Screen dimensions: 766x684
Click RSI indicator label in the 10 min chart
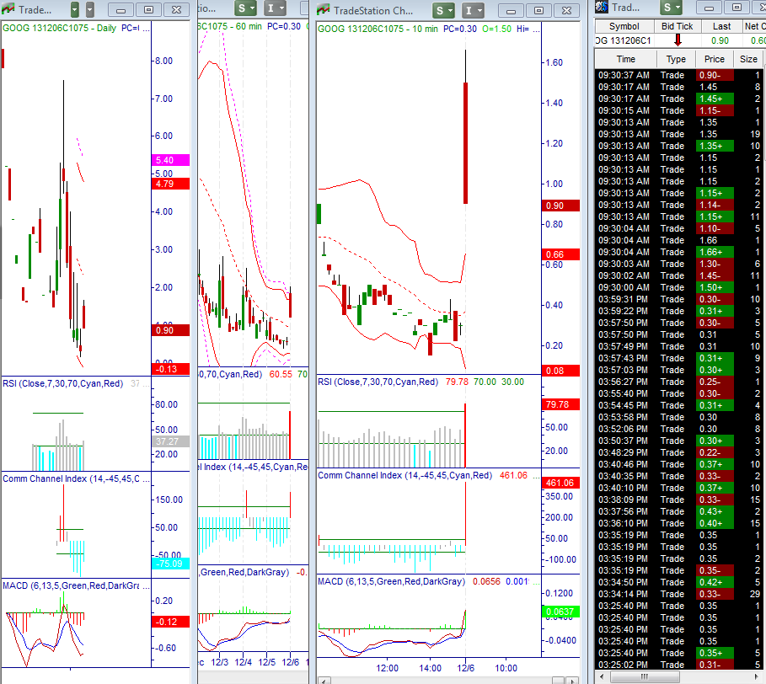pyautogui.click(x=378, y=382)
